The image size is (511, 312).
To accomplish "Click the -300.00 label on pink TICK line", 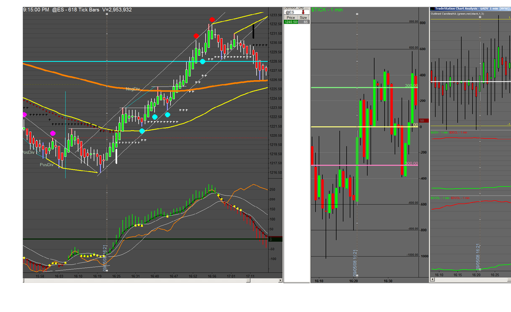I will [411, 163].
